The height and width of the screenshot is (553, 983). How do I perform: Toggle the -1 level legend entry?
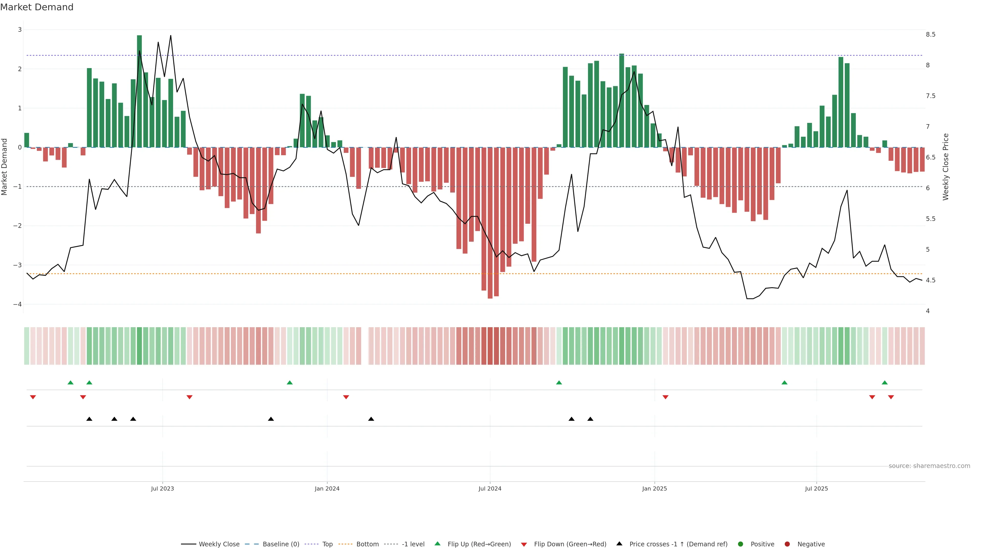413,544
